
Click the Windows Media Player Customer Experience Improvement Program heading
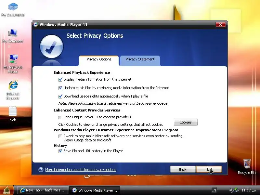(116, 130)
